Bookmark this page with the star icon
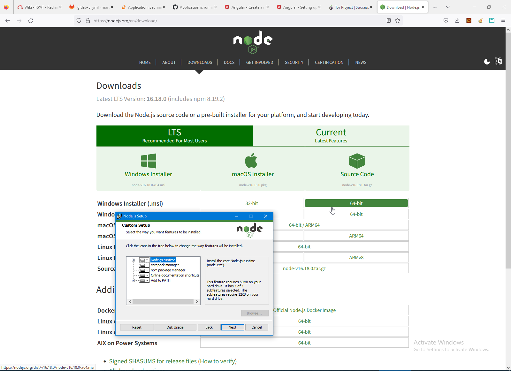511x371 pixels. (x=398, y=21)
